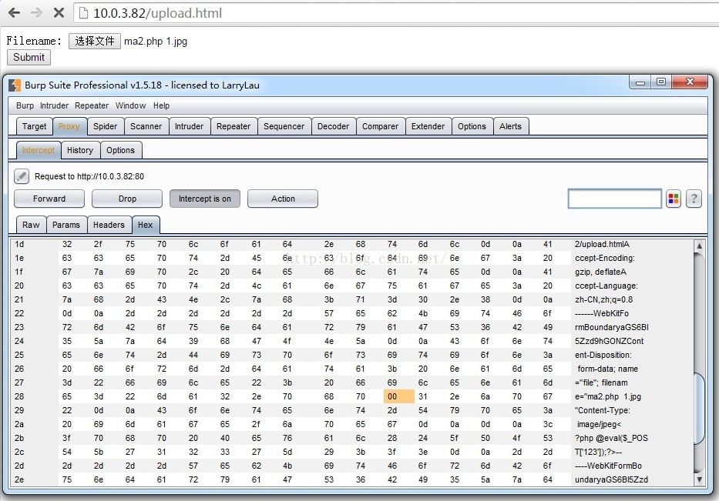The width and height of the screenshot is (719, 501).
Task: Select the Proxy tab
Action: [69, 126]
